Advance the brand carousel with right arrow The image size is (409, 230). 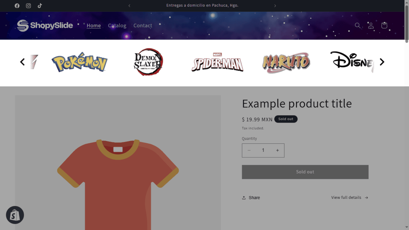(x=382, y=62)
